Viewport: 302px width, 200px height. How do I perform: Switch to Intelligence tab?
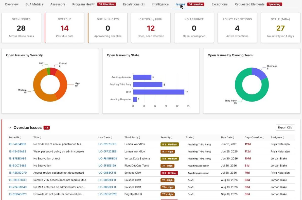pyautogui.click(x=160, y=4)
